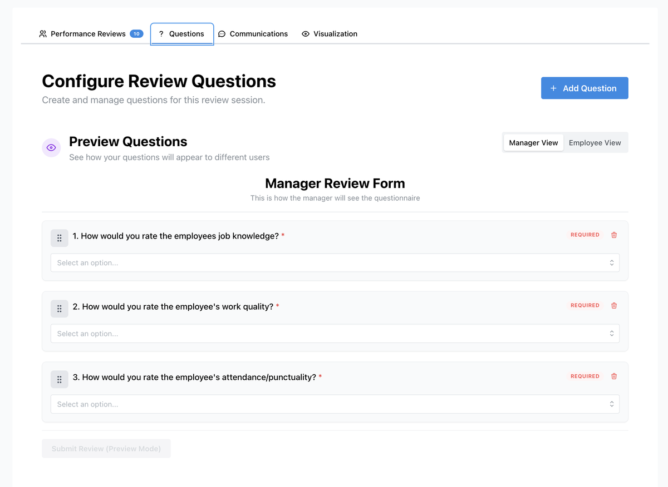Switch preview to Manager View
The image size is (668, 487).
click(x=533, y=143)
